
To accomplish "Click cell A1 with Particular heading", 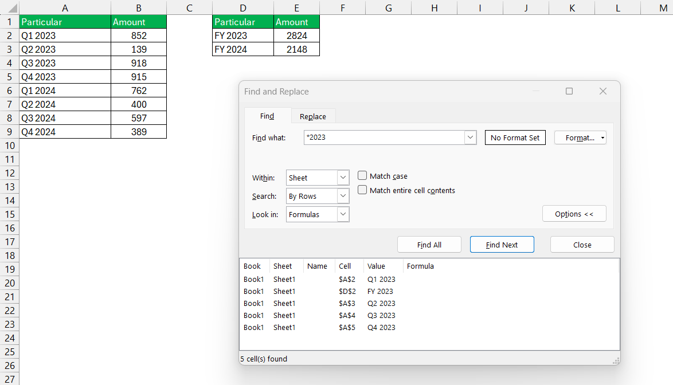I will 65,22.
